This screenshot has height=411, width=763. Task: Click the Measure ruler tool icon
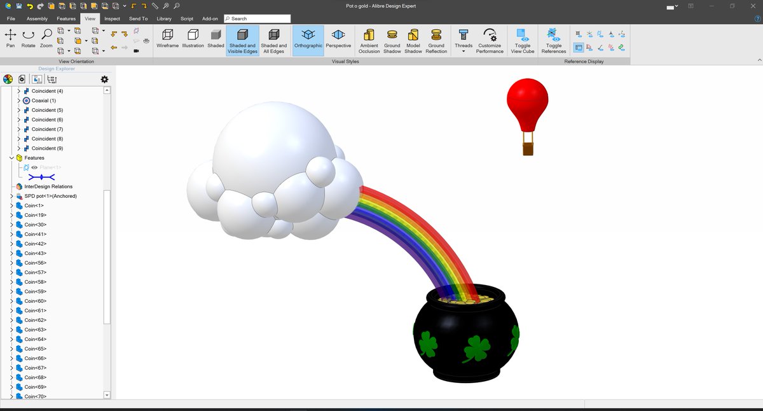click(155, 6)
